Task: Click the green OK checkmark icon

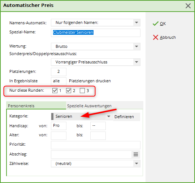Action: 155,24
